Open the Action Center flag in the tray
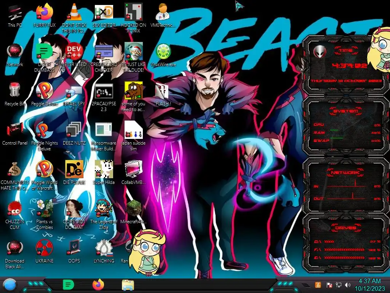 [x=329, y=285]
